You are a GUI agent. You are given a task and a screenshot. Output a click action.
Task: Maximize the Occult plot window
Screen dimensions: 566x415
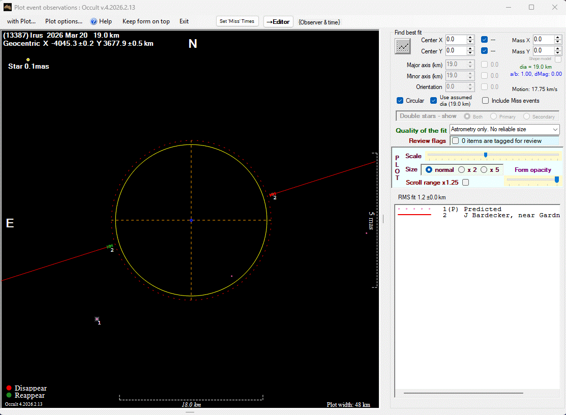[531, 8]
